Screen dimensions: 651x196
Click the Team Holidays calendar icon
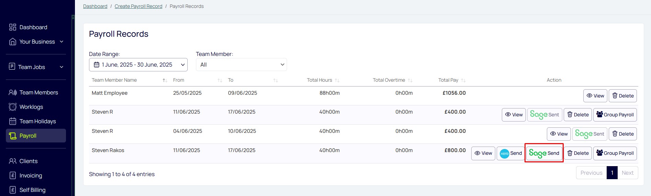click(13, 121)
